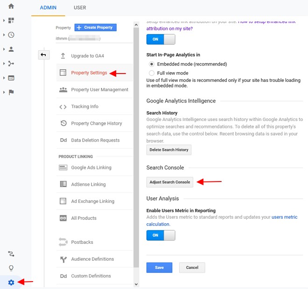Open the Admin gear icon
The image size is (308, 289).
(x=11, y=282)
